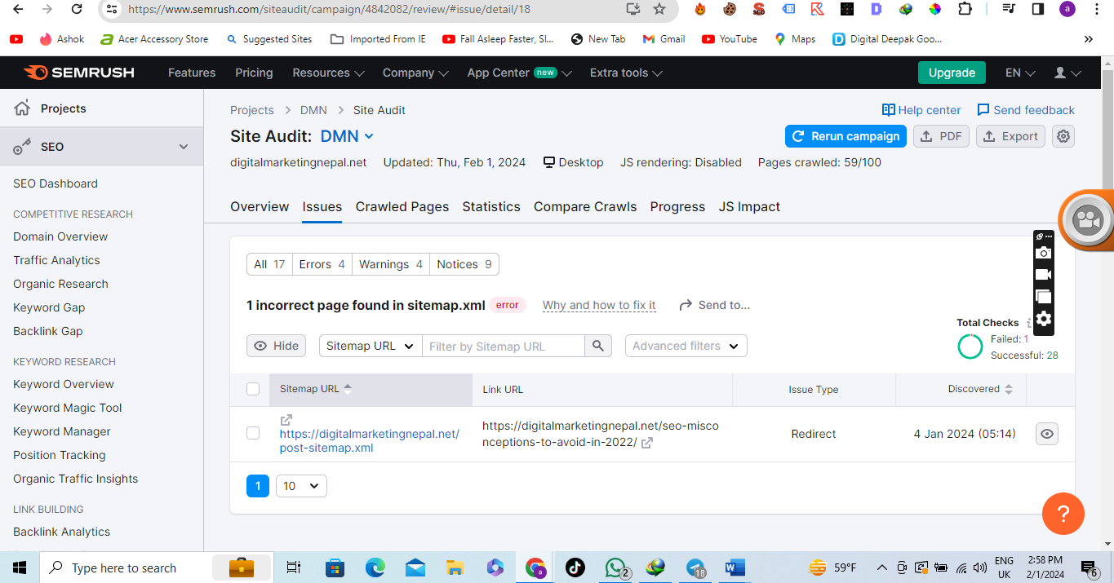Screen dimensions: 1114x583
Task: Open the Chrome side panel icon
Action: 1038,9
